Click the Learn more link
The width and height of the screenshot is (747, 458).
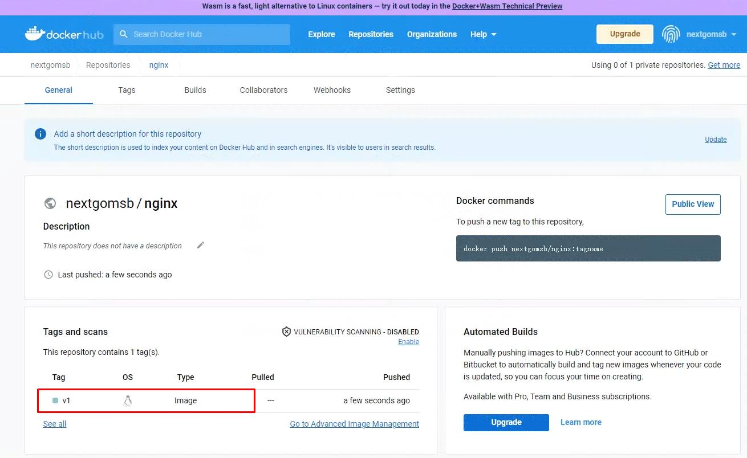tap(581, 422)
